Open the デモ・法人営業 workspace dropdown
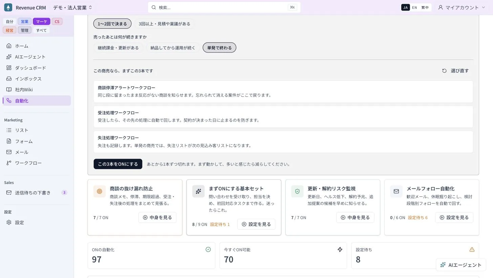493x278 pixels. click(x=72, y=7)
